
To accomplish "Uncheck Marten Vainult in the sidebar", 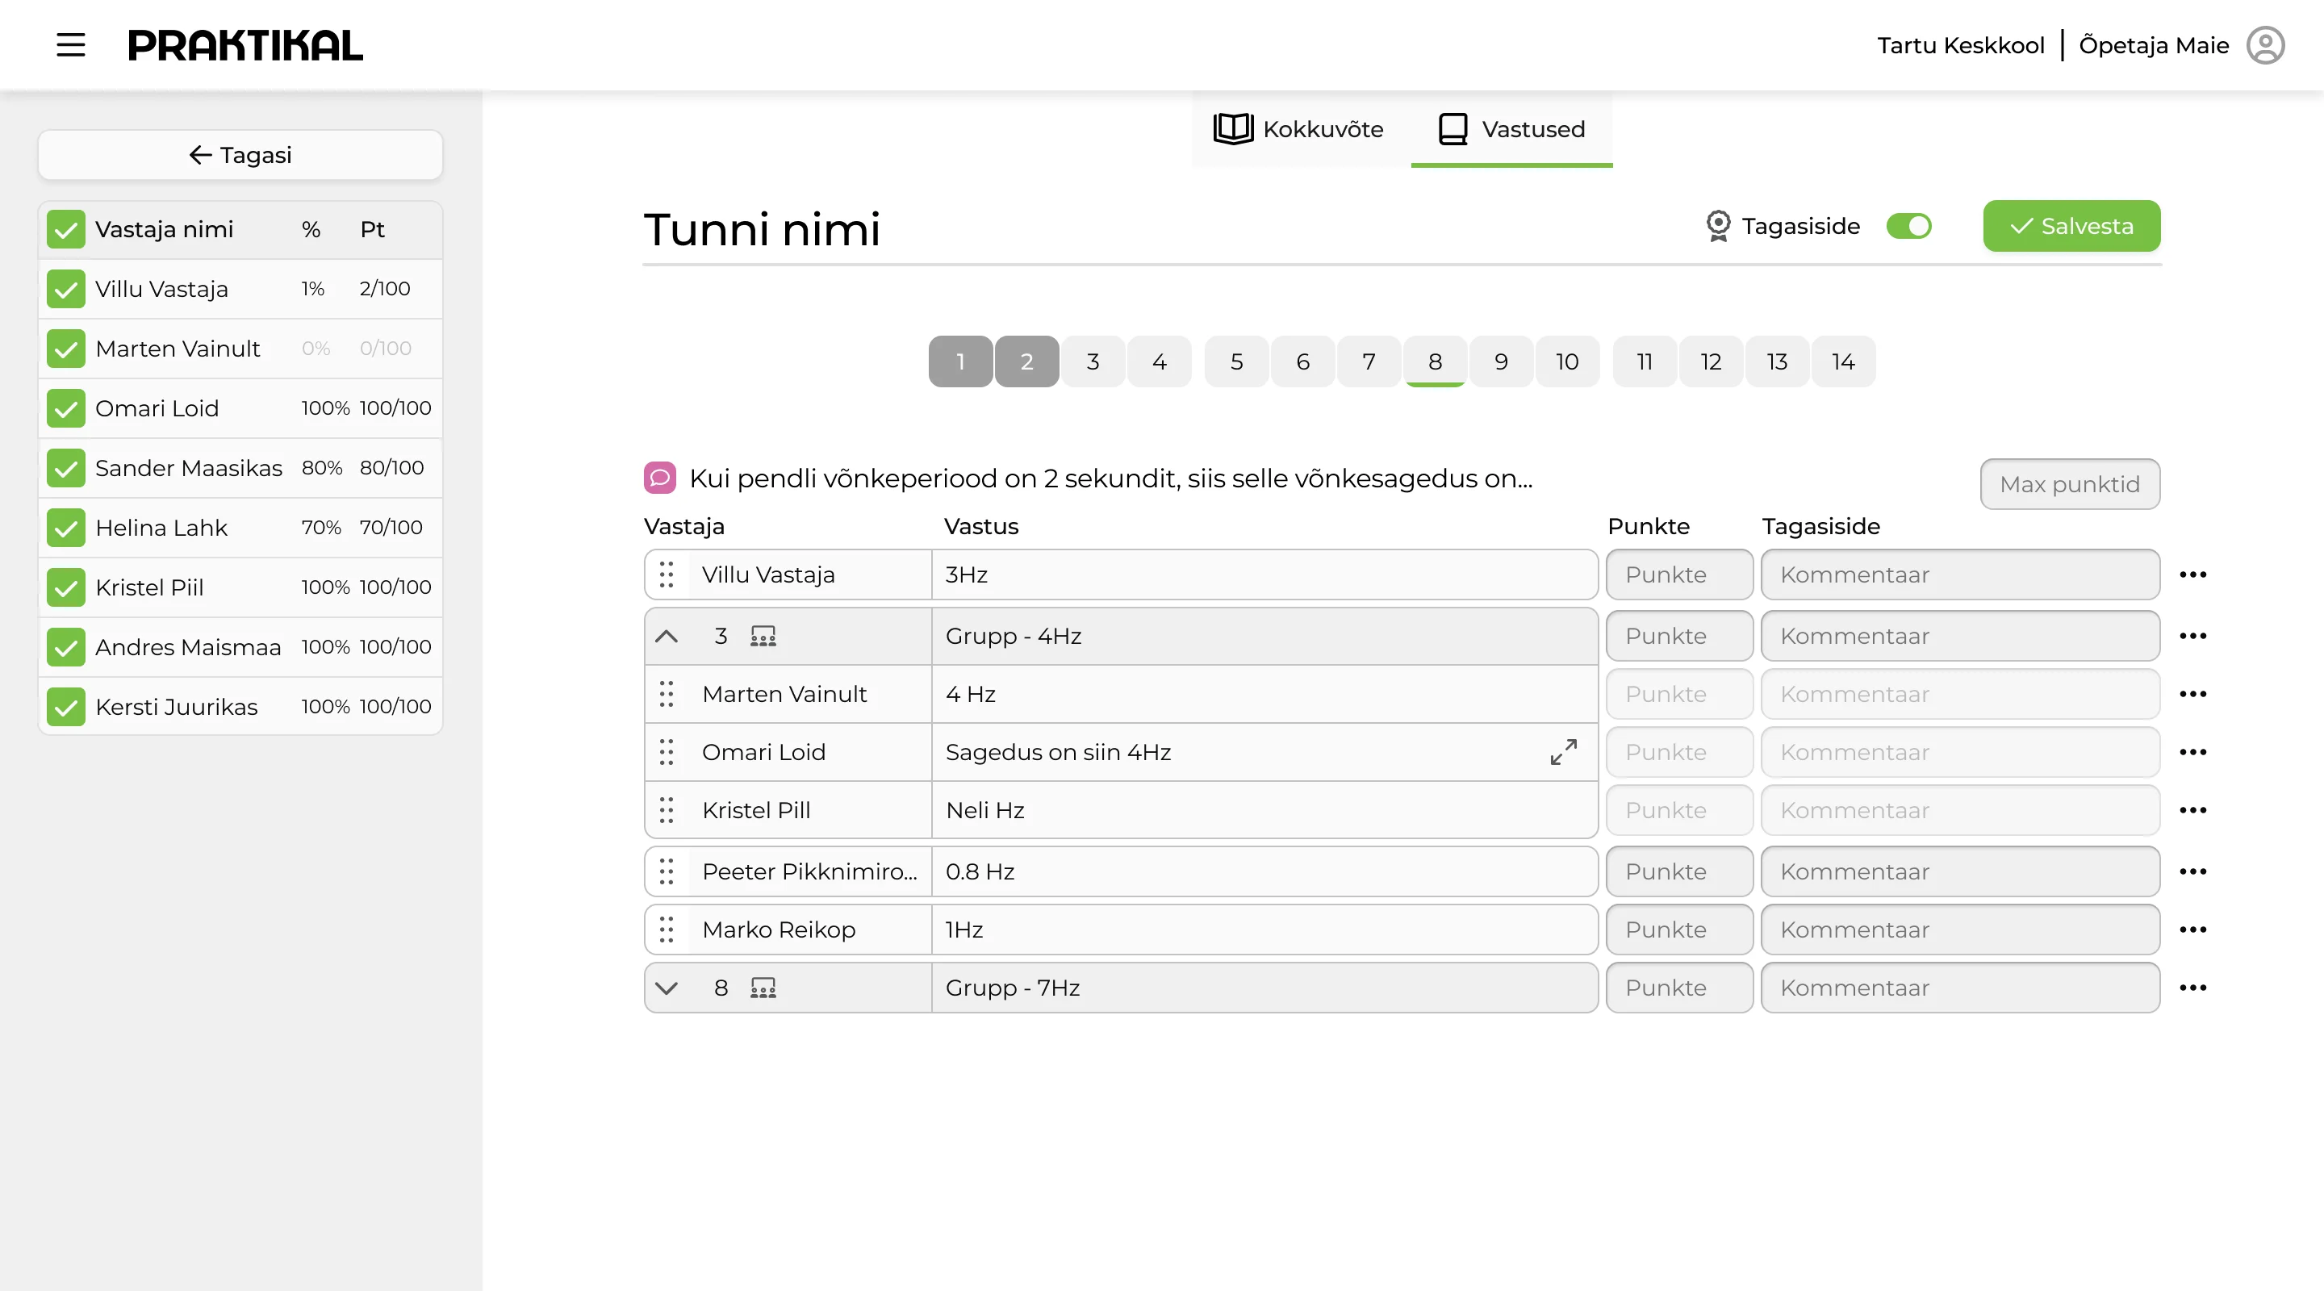I will (66, 349).
